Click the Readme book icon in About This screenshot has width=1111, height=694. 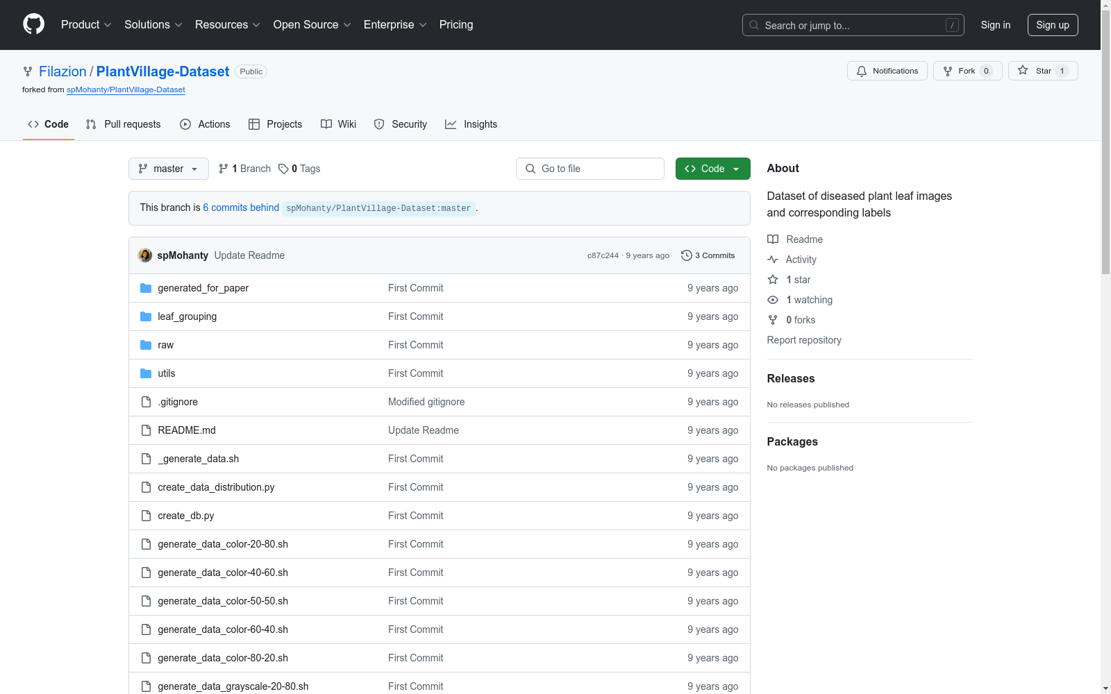(x=773, y=239)
